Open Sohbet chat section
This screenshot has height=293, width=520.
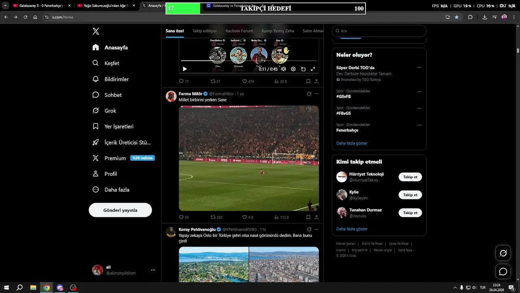pyautogui.click(x=107, y=95)
